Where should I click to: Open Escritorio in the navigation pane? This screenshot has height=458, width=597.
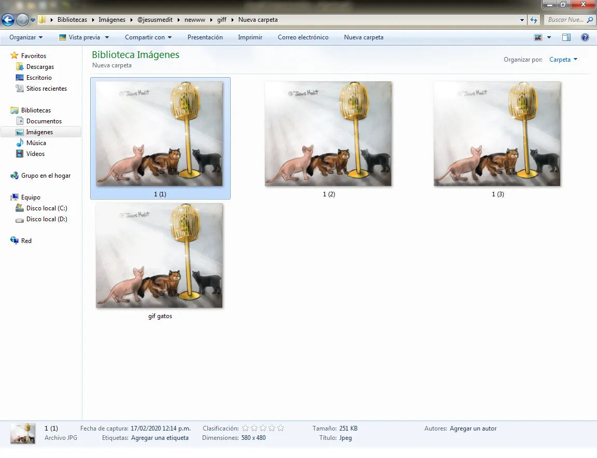[x=39, y=78]
